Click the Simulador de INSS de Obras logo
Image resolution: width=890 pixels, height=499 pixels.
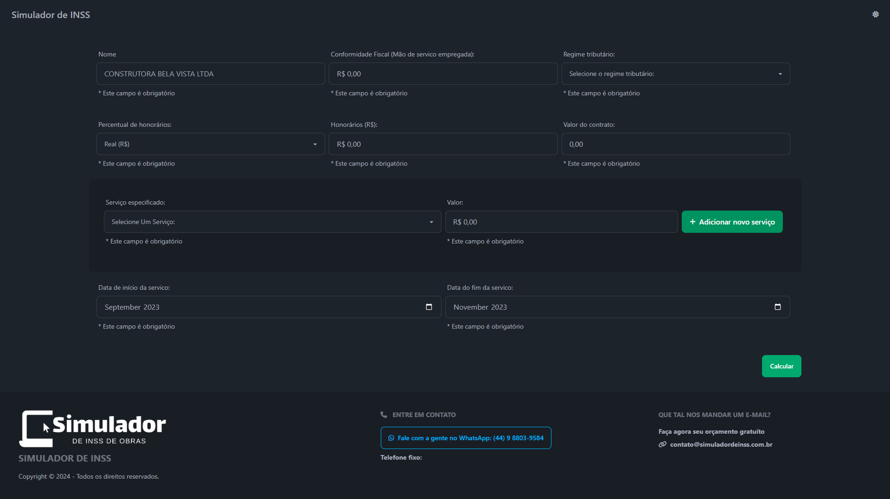click(92, 429)
